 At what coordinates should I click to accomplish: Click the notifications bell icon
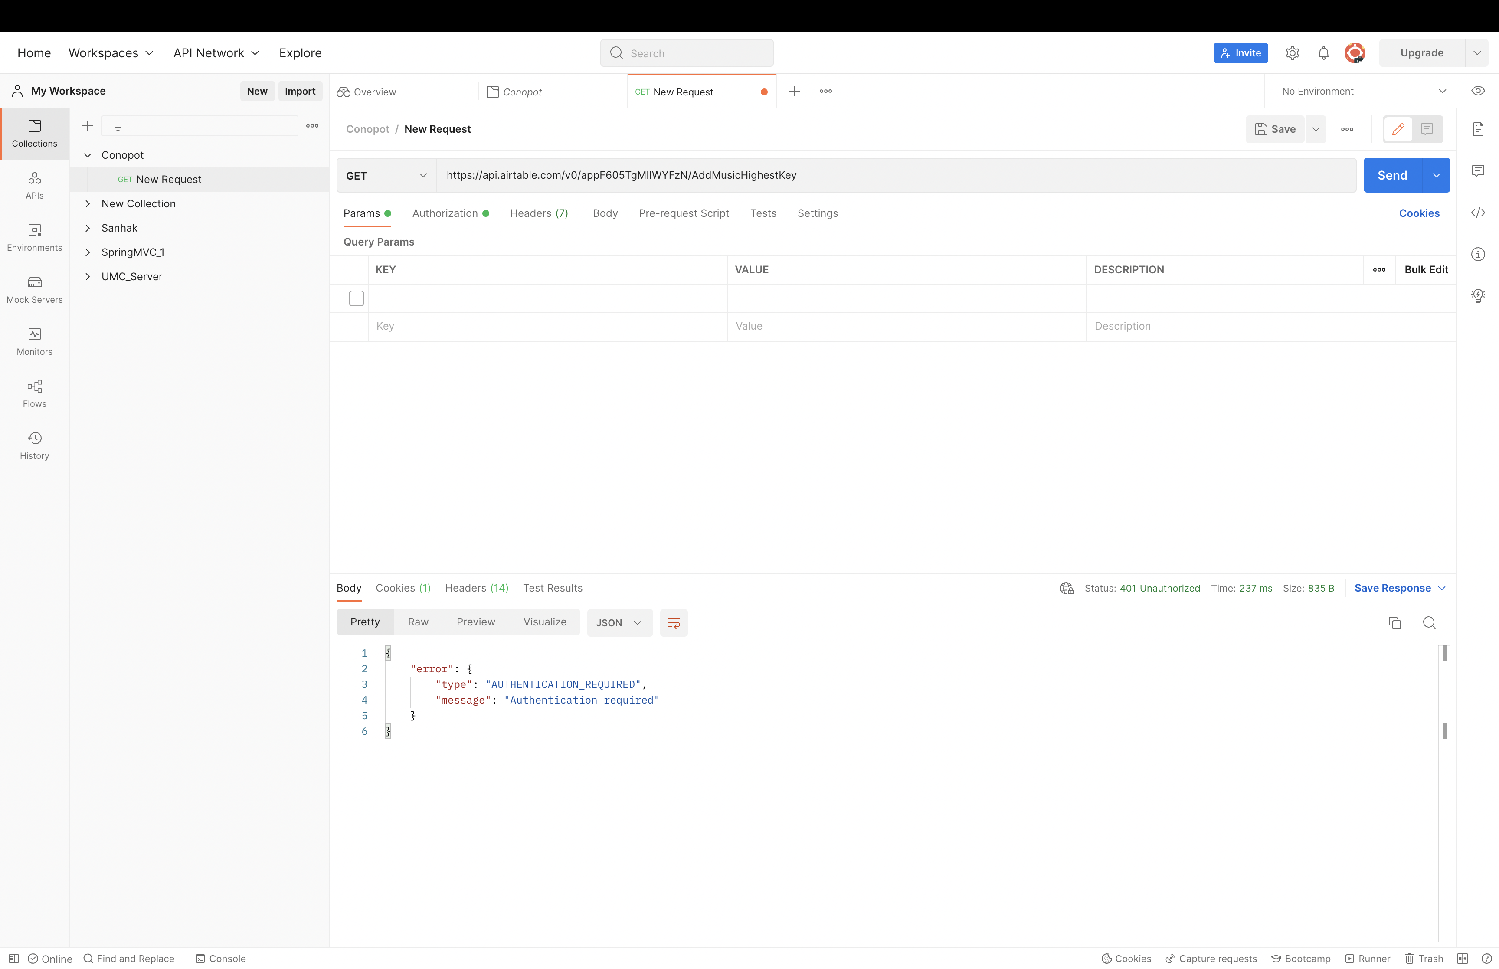(x=1323, y=53)
